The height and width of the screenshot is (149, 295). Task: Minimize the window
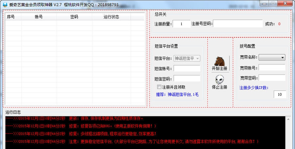point(264,3)
